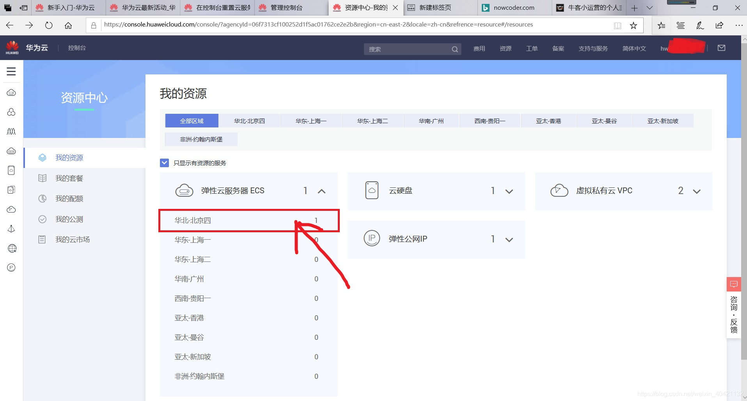Open browser settings ellipsis menu

pos(739,25)
